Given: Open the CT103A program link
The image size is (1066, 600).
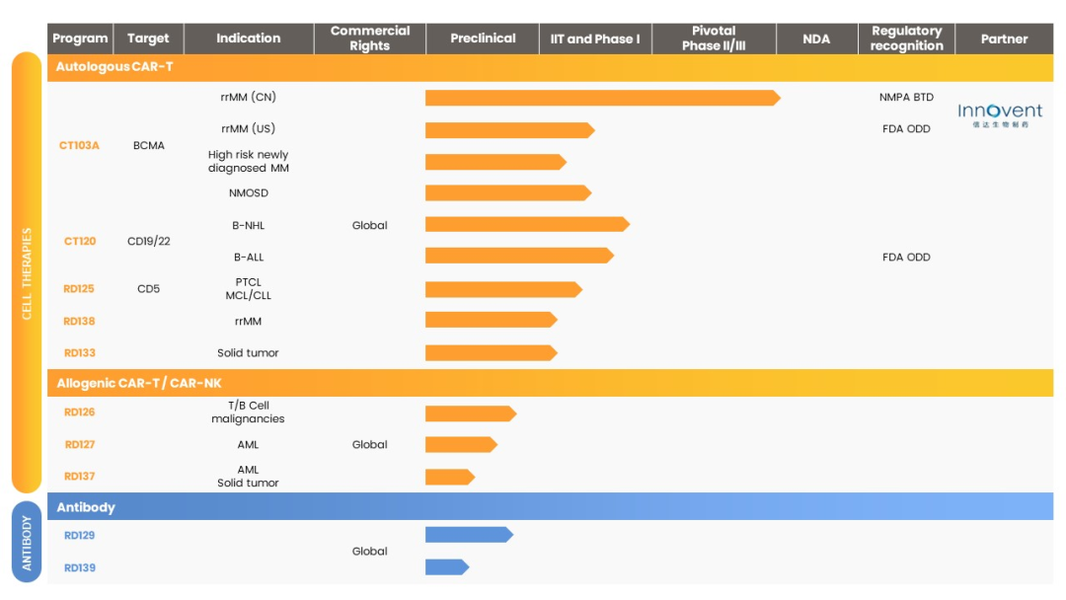Looking at the screenshot, I should tap(80, 145).
